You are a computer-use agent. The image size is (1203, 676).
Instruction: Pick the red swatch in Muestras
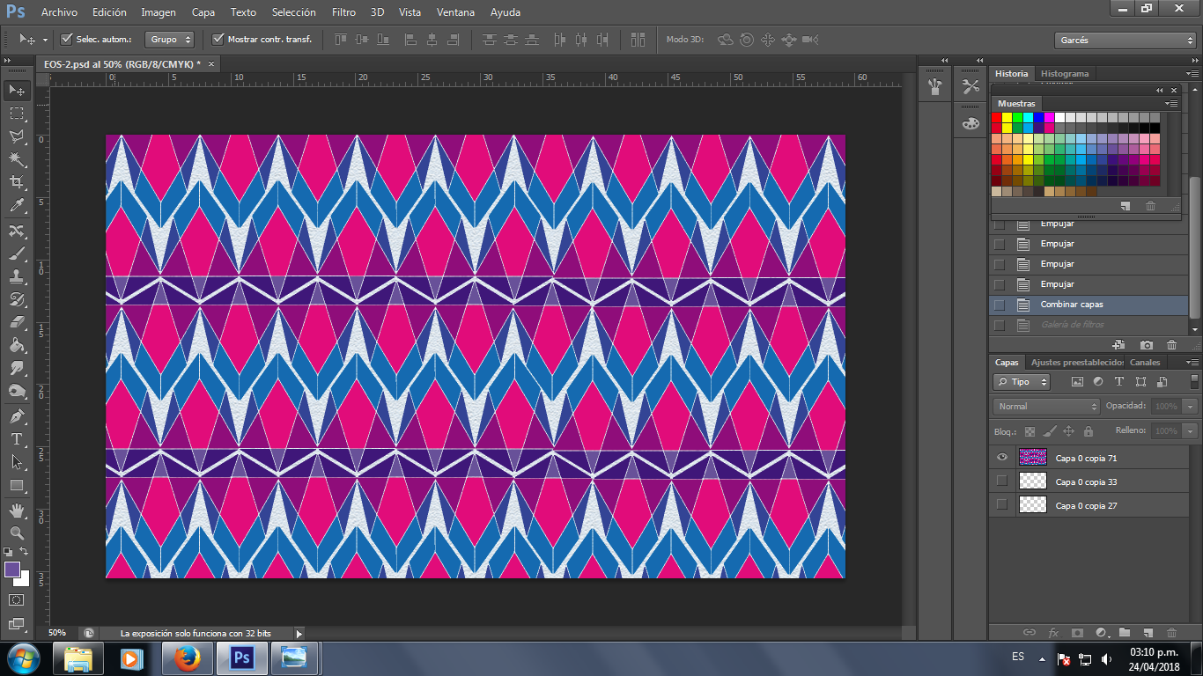click(x=997, y=118)
